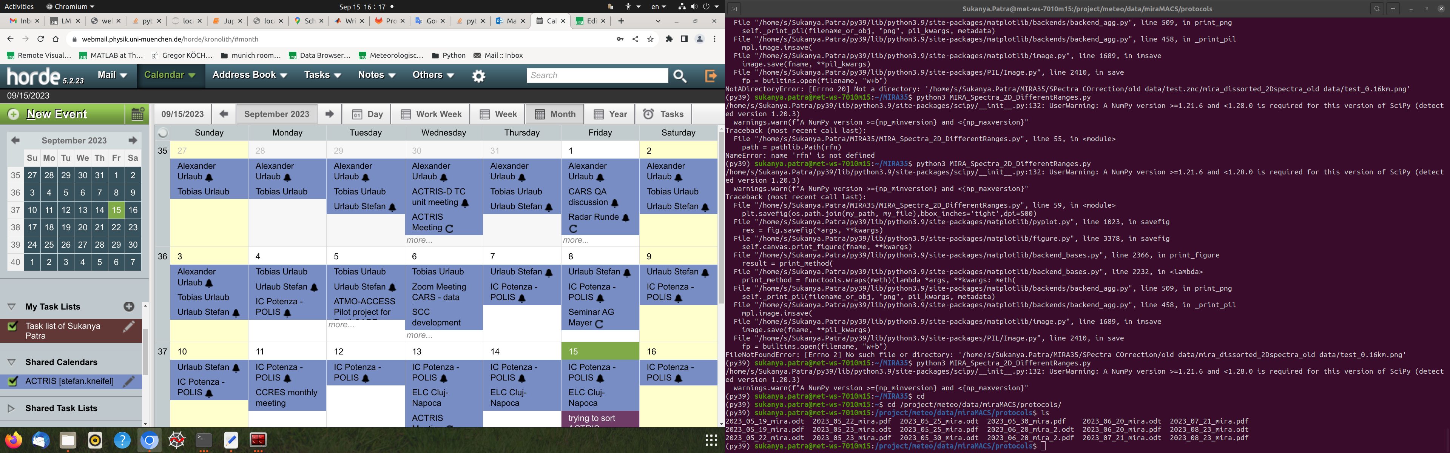
Task: Go to previous month arrow in toolbar
Action: click(x=224, y=114)
